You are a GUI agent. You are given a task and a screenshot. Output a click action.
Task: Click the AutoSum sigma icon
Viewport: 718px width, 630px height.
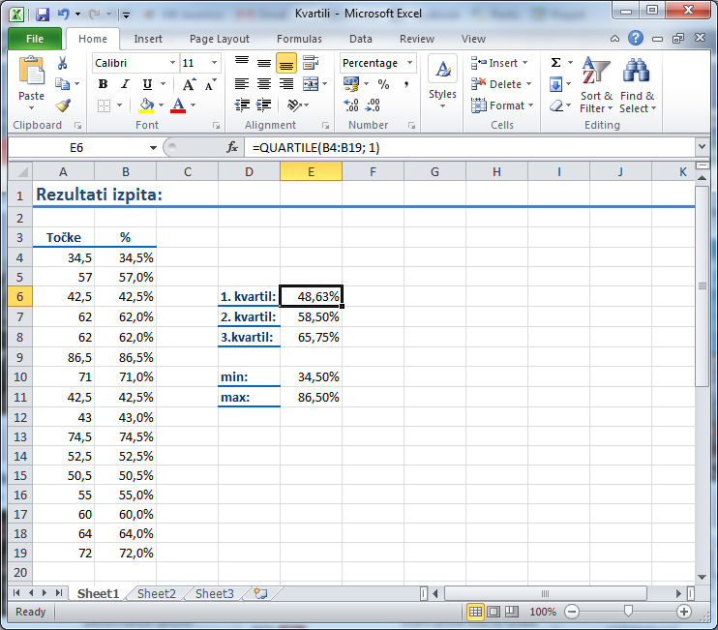click(x=556, y=63)
